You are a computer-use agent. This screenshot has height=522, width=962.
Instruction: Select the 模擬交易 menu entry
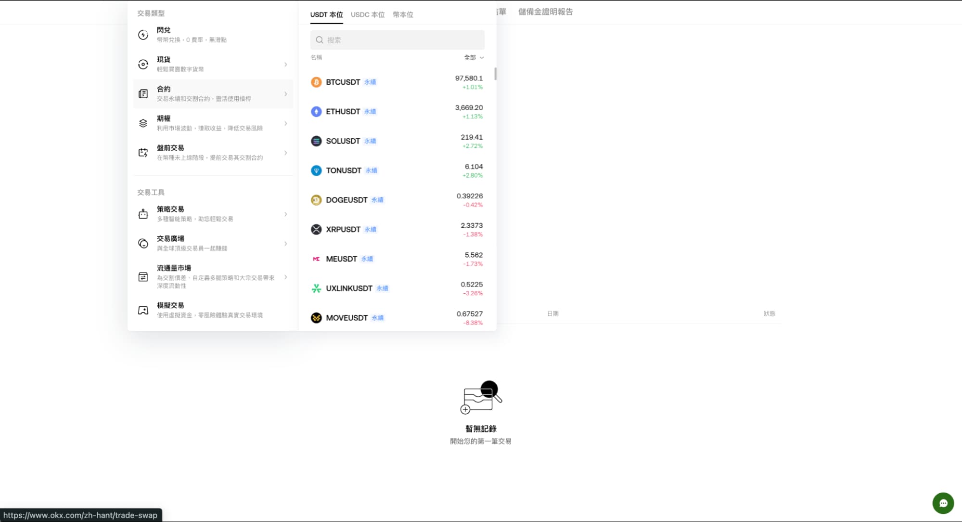coord(213,310)
